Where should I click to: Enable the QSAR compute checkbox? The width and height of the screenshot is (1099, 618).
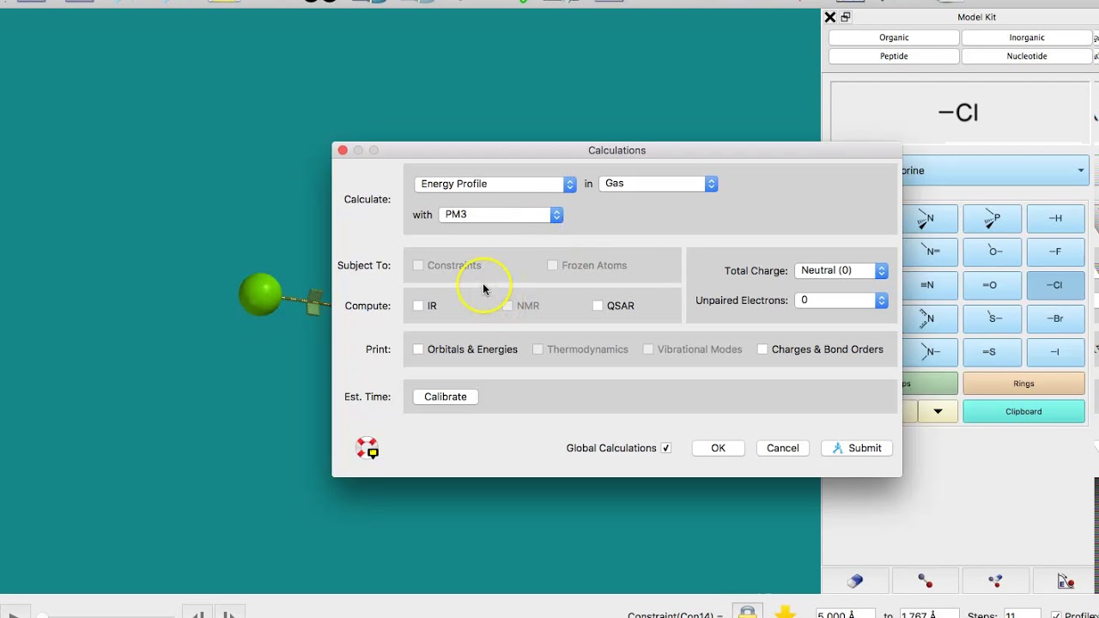pos(598,306)
